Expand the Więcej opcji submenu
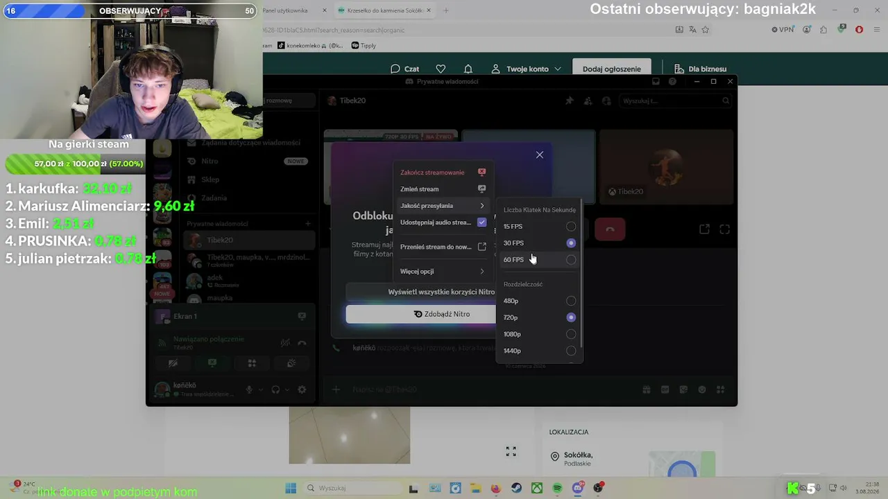 [443, 272]
